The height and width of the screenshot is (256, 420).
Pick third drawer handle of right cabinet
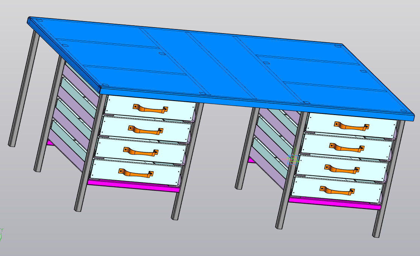click(342, 169)
